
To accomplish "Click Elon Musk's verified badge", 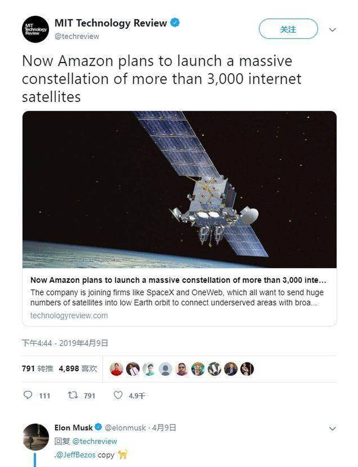I will [98, 428].
